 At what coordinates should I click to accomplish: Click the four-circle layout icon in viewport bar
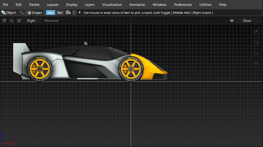coord(19,21)
